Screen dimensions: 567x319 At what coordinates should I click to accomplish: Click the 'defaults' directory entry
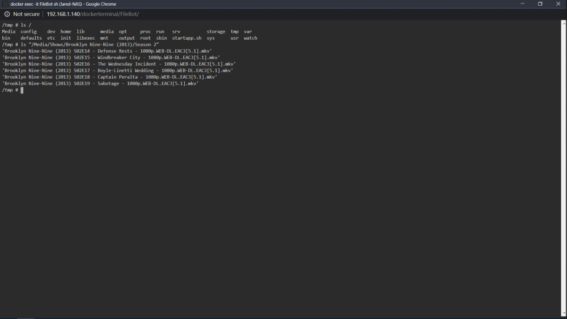click(31, 38)
